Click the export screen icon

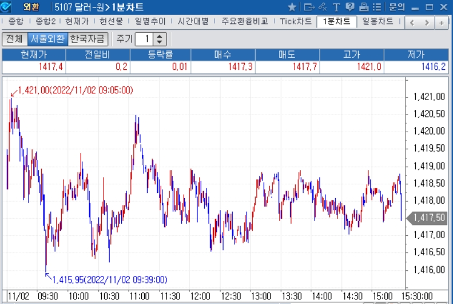tap(309, 7)
